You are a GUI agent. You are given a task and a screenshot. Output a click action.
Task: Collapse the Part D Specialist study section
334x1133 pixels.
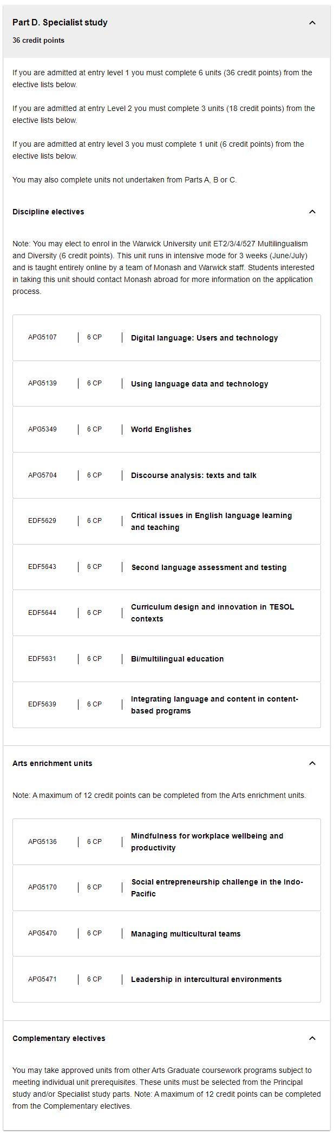(312, 23)
